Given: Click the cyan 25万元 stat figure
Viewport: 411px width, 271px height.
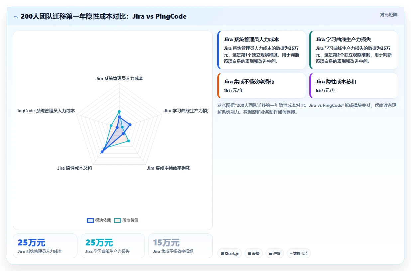Looking at the screenshot, I should point(99,243).
